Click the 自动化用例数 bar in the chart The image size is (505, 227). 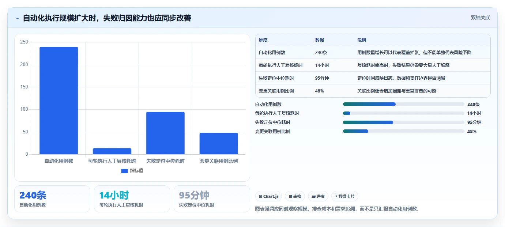pos(59,101)
